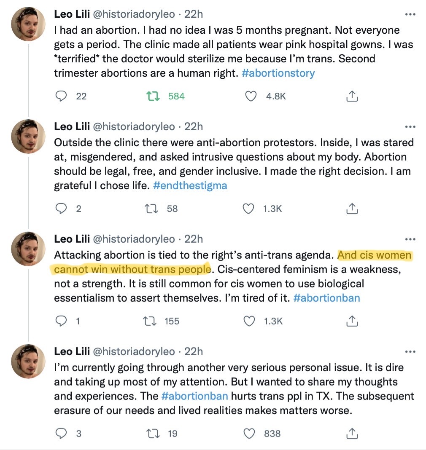Reply to the first abortion story tweet
Image resolution: width=426 pixels, height=450 pixels.
coord(61,96)
